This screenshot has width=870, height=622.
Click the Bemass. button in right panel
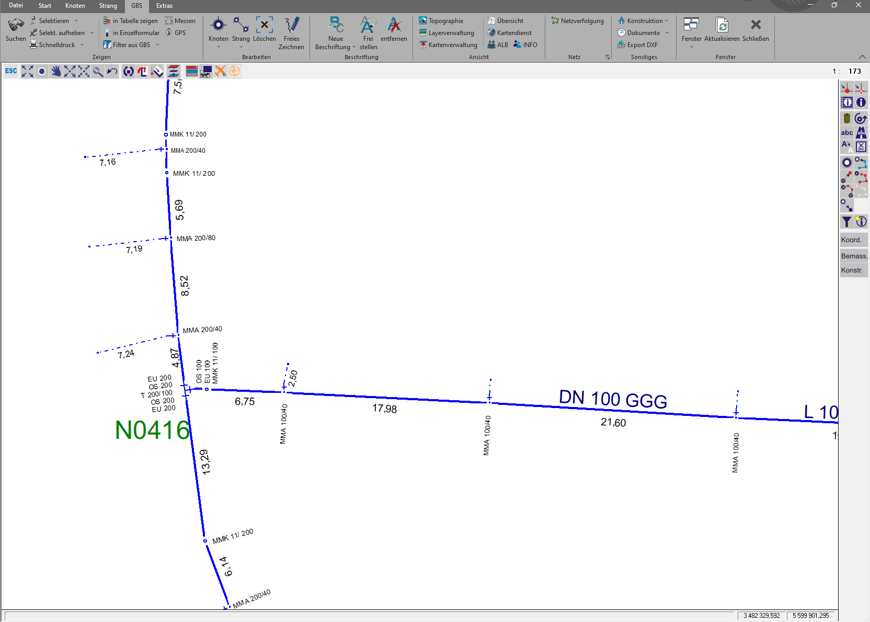coord(853,256)
